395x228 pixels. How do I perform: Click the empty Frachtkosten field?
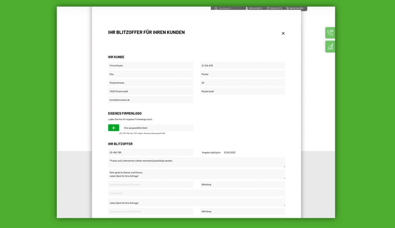pyautogui.click(x=197, y=193)
